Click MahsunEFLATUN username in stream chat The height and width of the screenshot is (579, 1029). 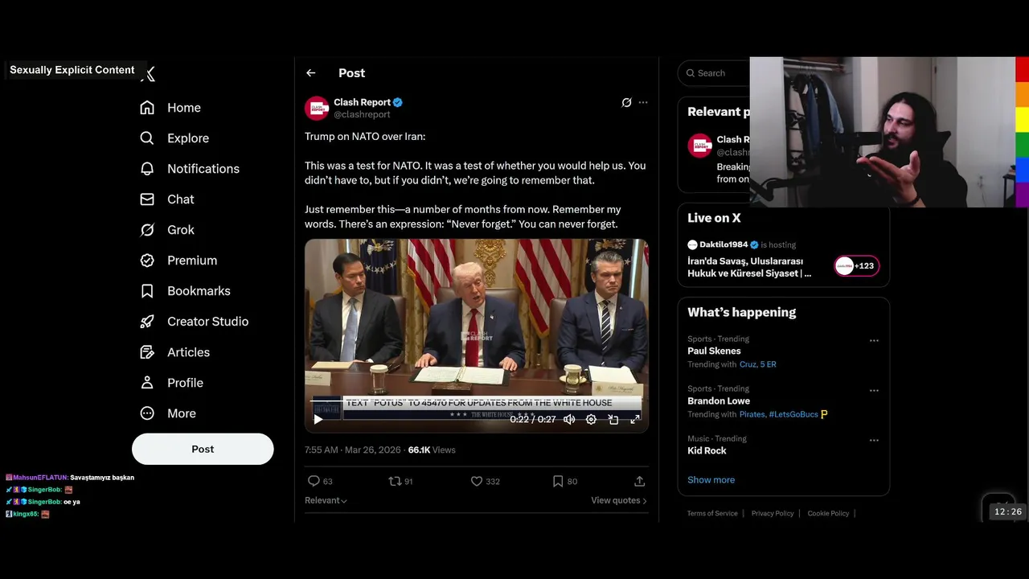pos(40,478)
